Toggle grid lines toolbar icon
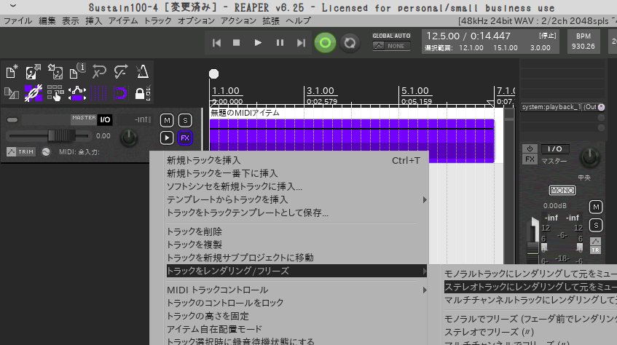 pyautogui.click(x=99, y=94)
